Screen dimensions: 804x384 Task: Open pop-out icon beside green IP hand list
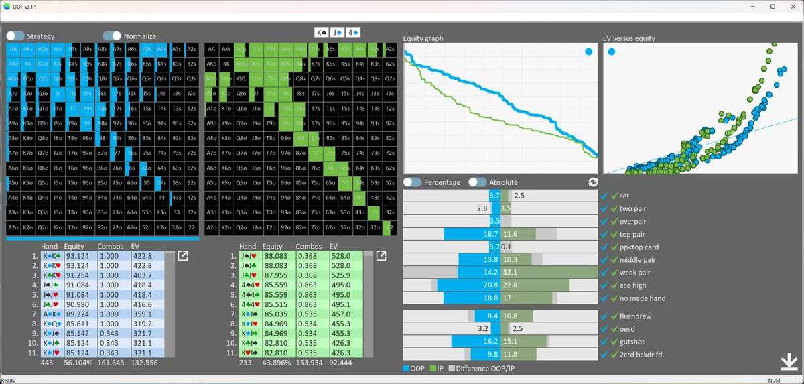[x=381, y=256]
